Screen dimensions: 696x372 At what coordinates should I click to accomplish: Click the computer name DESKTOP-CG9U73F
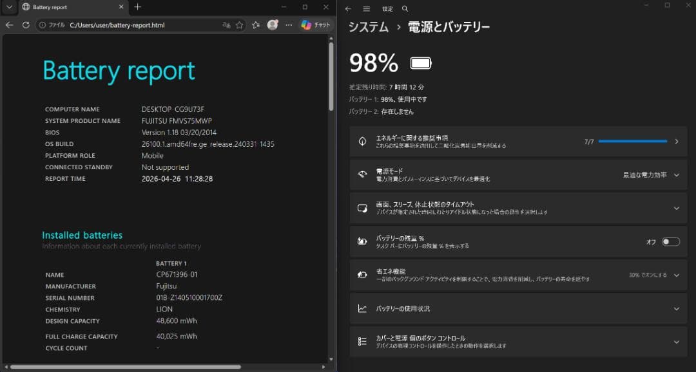[173, 109]
